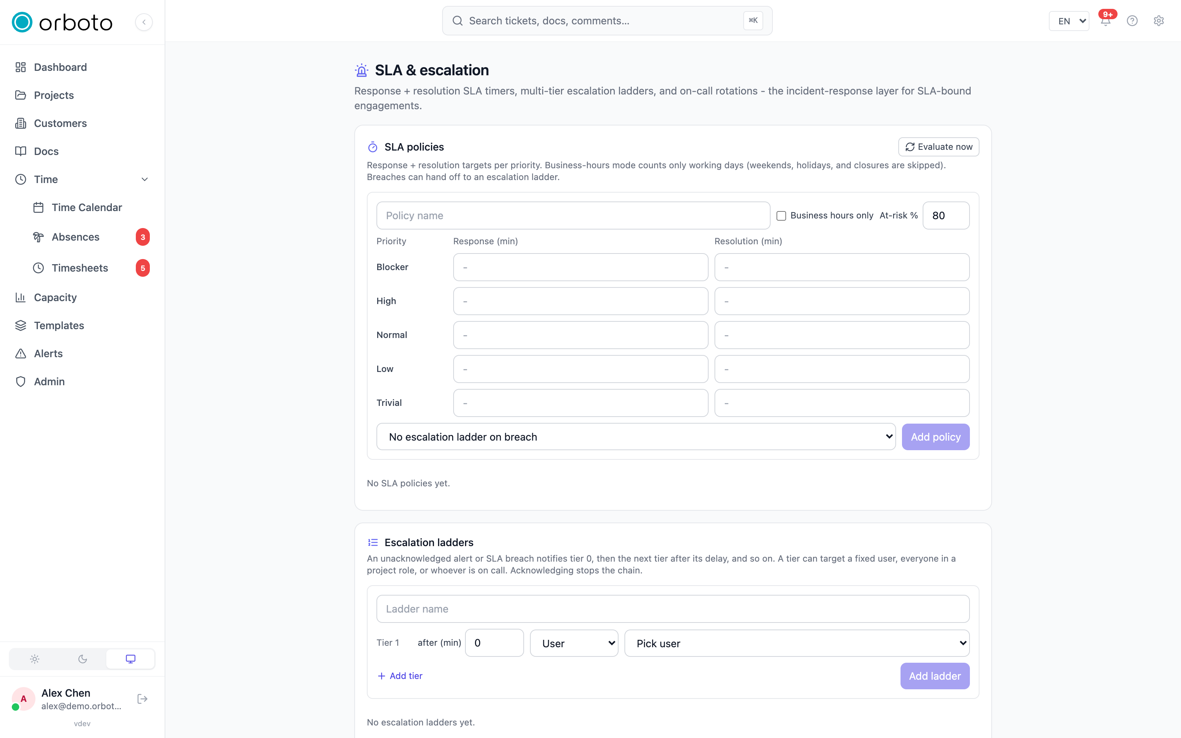Open the settings gear icon
Screen dimensions: 1181x738
pos(1158,21)
